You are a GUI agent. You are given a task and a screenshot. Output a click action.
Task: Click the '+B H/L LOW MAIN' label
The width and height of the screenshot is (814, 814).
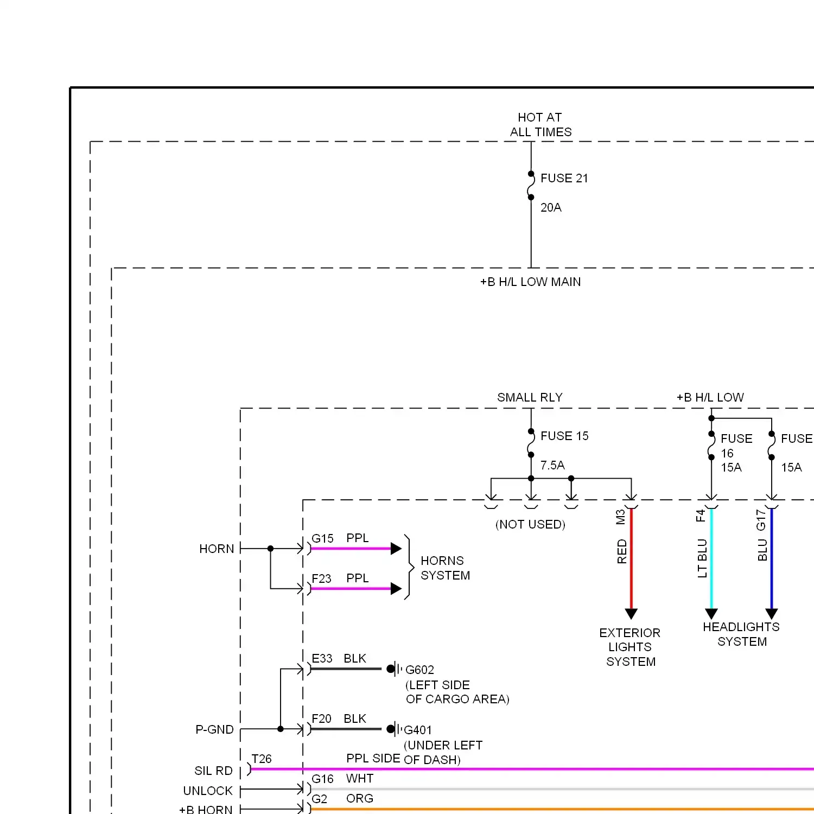[x=530, y=282]
